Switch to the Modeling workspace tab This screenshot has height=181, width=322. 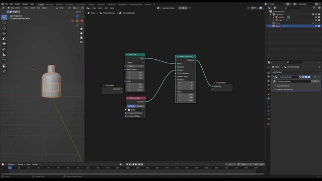pyautogui.click(x=50, y=5)
